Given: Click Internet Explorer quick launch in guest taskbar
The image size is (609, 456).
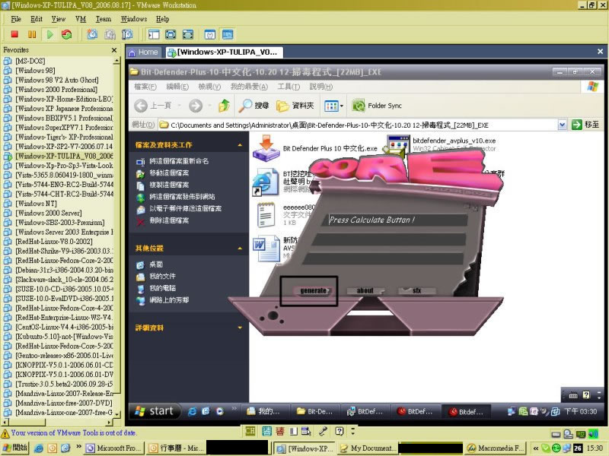Looking at the screenshot, I should [192, 411].
